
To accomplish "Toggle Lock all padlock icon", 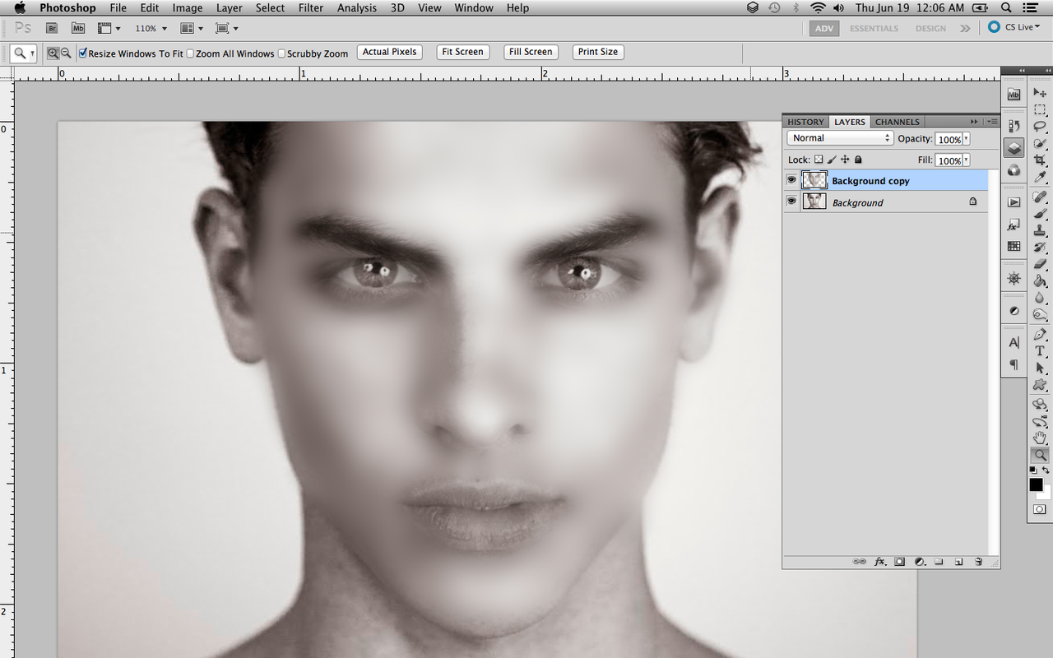I will (858, 160).
